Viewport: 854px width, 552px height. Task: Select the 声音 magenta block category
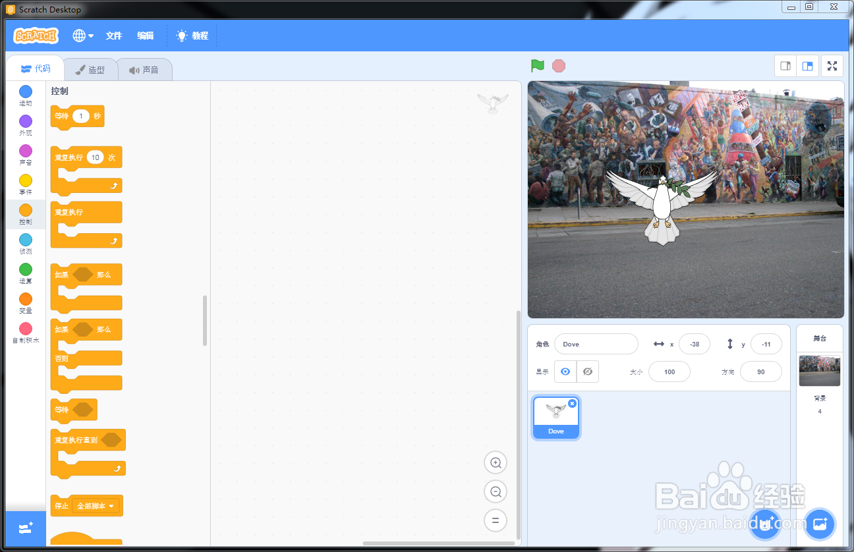point(25,155)
